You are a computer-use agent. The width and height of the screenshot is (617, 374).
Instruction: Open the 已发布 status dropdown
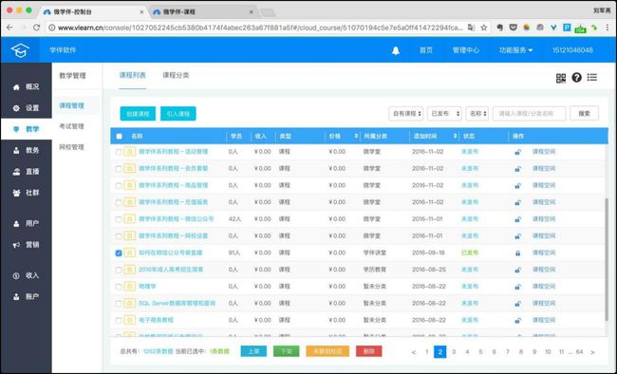click(444, 113)
